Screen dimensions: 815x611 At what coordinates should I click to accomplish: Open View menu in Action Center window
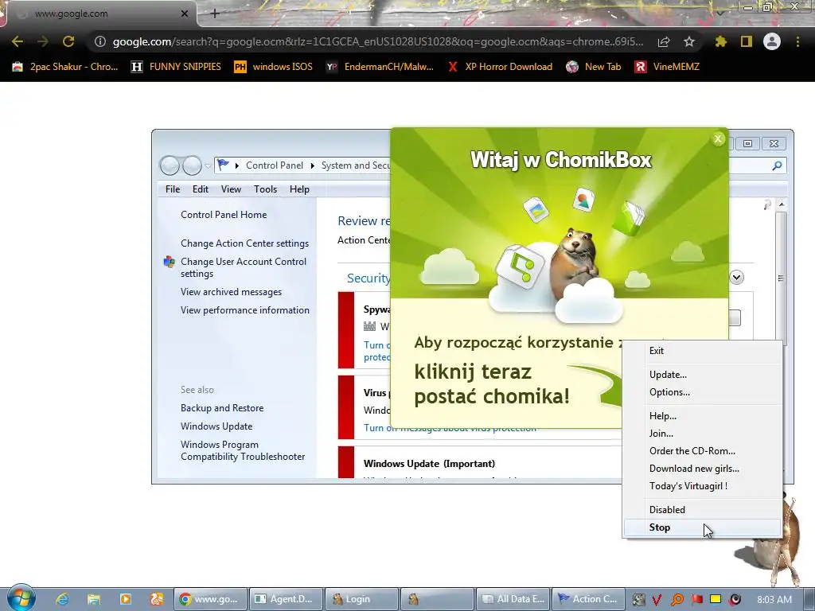pos(231,189)
